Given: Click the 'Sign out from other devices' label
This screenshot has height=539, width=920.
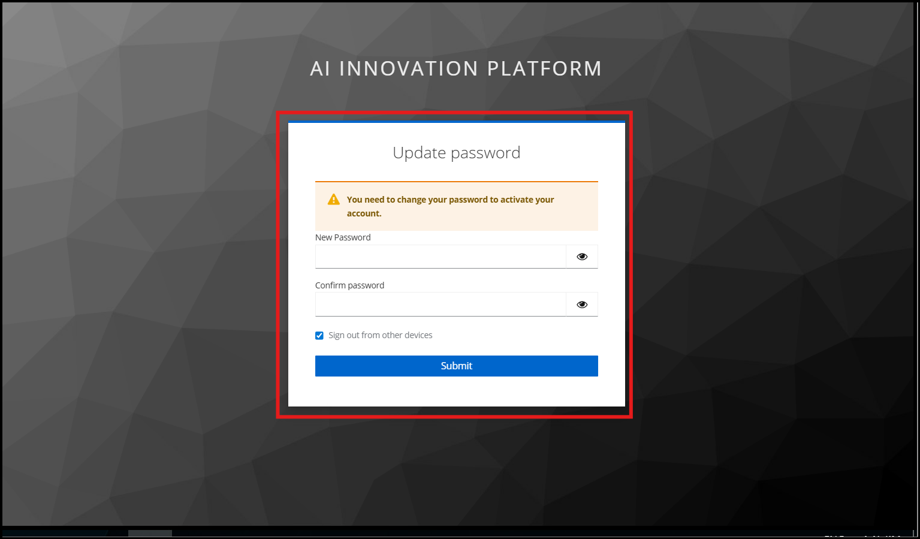Looking at the screenshot, I should click(x=381, y=335).
